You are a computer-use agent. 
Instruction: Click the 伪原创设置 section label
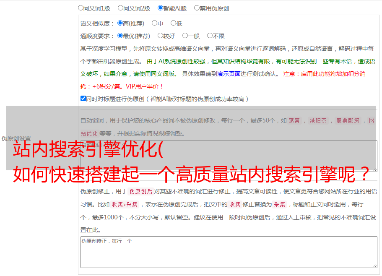point(16,138)
